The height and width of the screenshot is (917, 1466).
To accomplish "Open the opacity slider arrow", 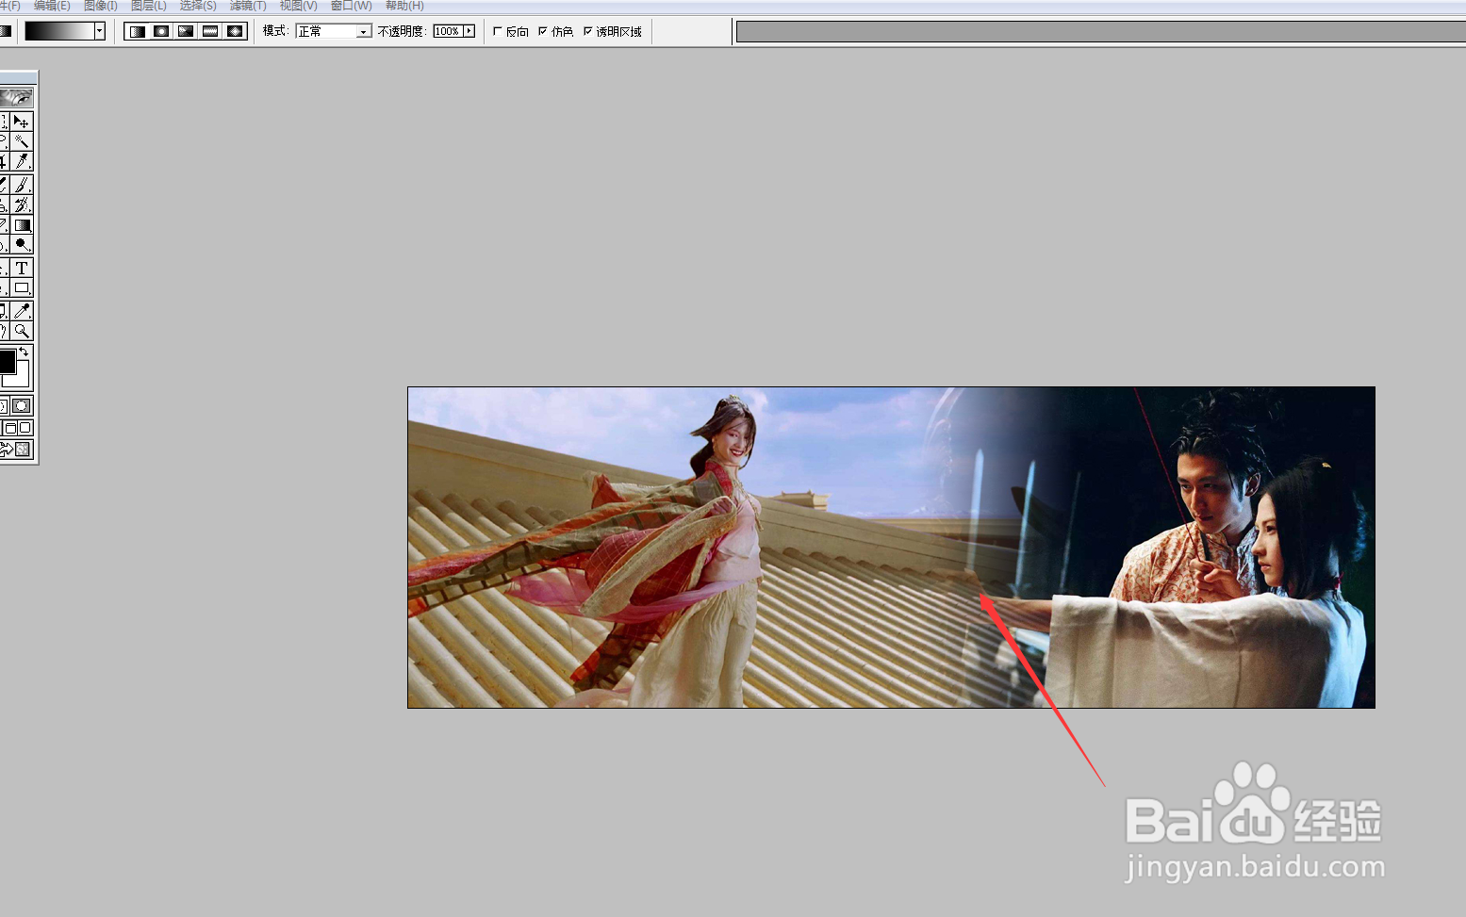I will 469,31.
